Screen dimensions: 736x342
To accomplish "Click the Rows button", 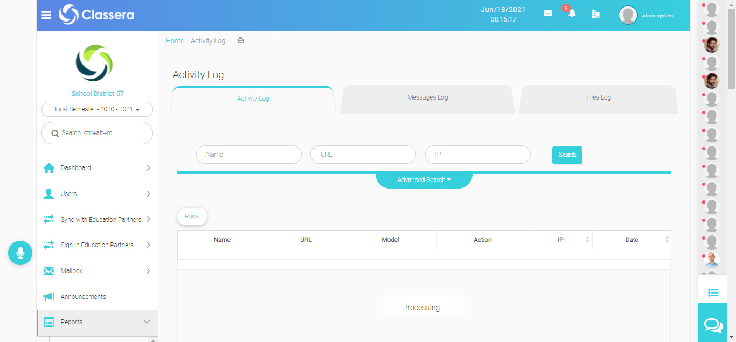I will (192, 217).
